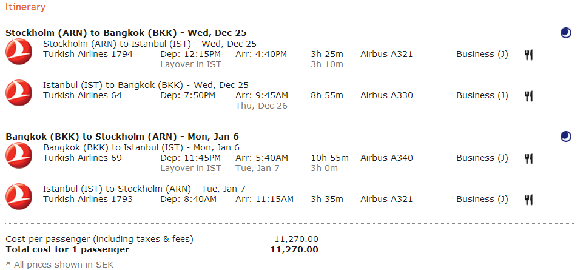Screen dimensions: 586x270
Task: Click the Turkish Airlines 1794 flight number
Action: click(88, 54)
